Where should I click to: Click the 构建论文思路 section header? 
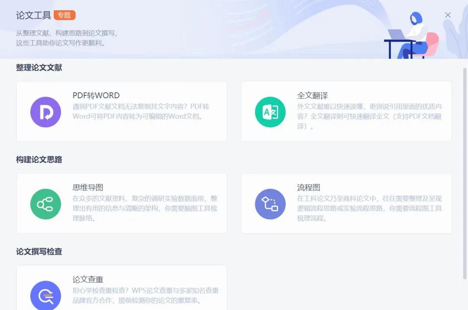pos(39,160)
